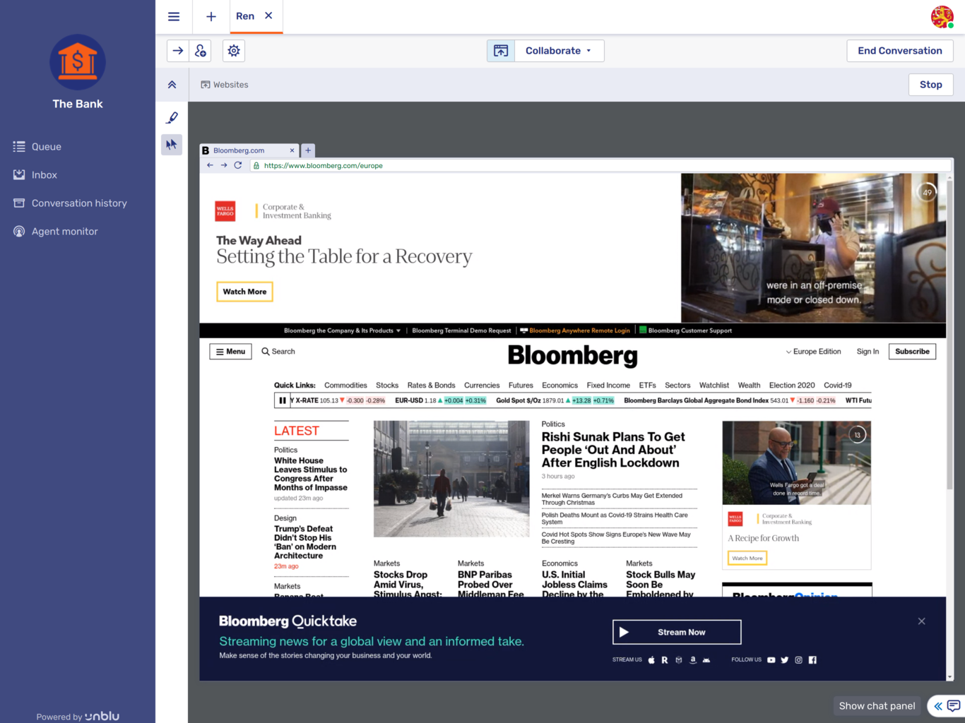965x723 pixels.
Task: Collapse the toolbar with the double chevron
Action: [172, 84]
